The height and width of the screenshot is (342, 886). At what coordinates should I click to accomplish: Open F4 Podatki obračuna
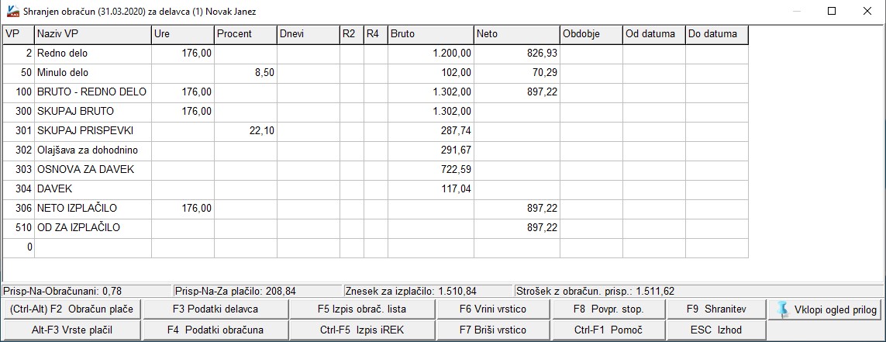pos(215,330)
